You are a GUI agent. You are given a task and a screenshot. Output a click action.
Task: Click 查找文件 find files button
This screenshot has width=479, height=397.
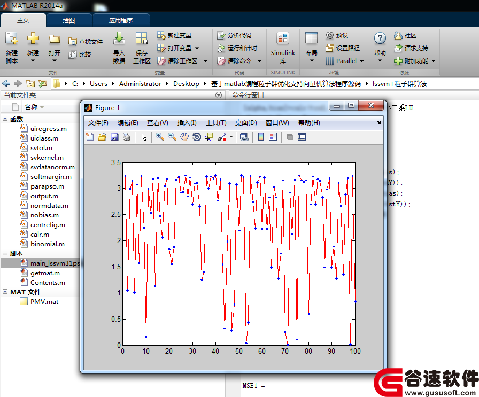(86, 42)
